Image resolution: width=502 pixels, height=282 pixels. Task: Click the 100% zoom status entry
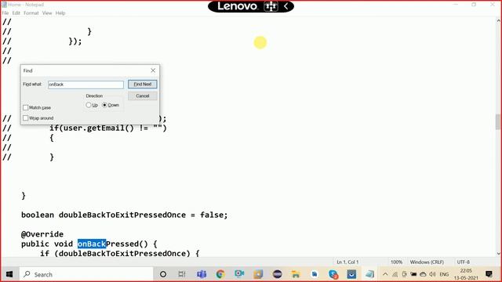(x=396, y=262)
